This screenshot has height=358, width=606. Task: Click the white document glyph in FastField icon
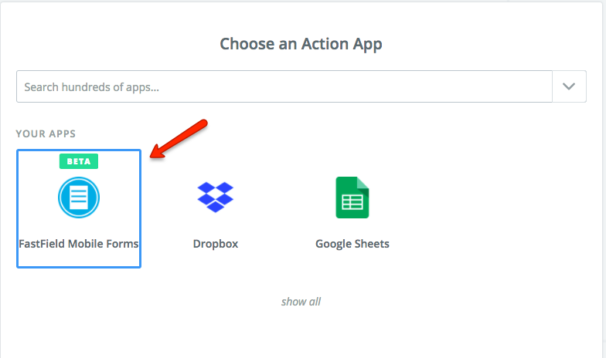coord(79,198)
